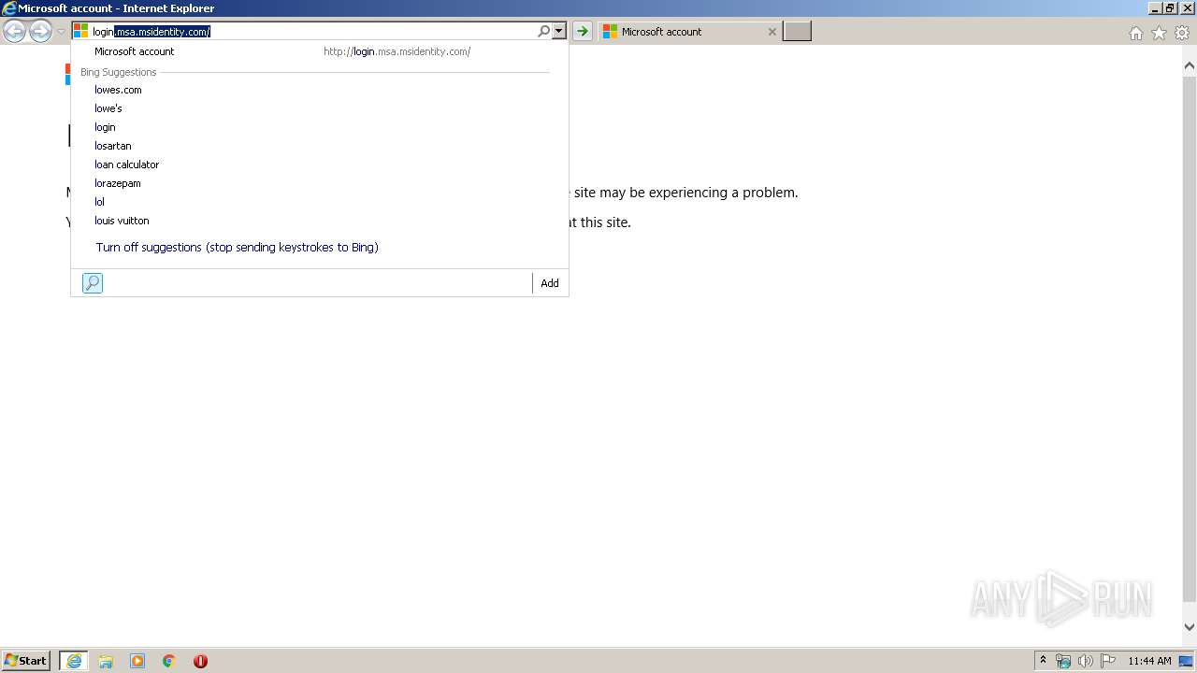Image resolution: width=1197 pixels, height=673 pixels.
Task: Show hidden system tray icons
Action: coord(1043,661)
